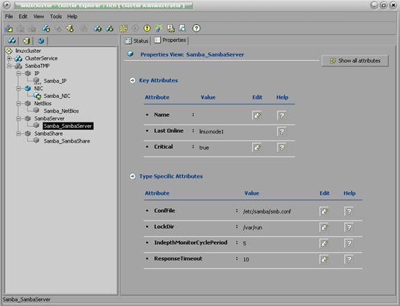Screen dimensions: 400x306
Task: Switch to Resource Types tree tab
Action: point(41,40)
